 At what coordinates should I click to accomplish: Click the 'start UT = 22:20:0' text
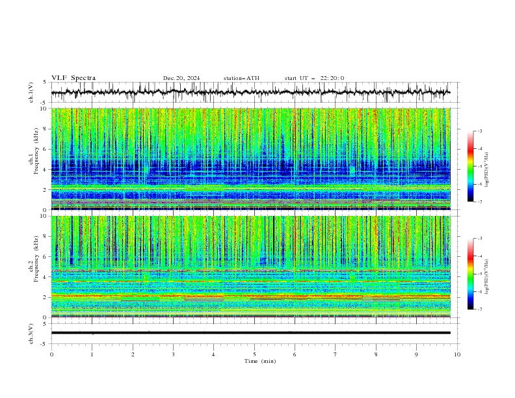[314, 78]
